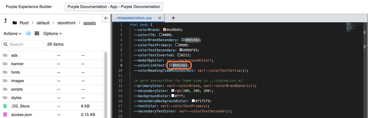Open the styles folder
The image size is (368, 118).
click(16, 98)
